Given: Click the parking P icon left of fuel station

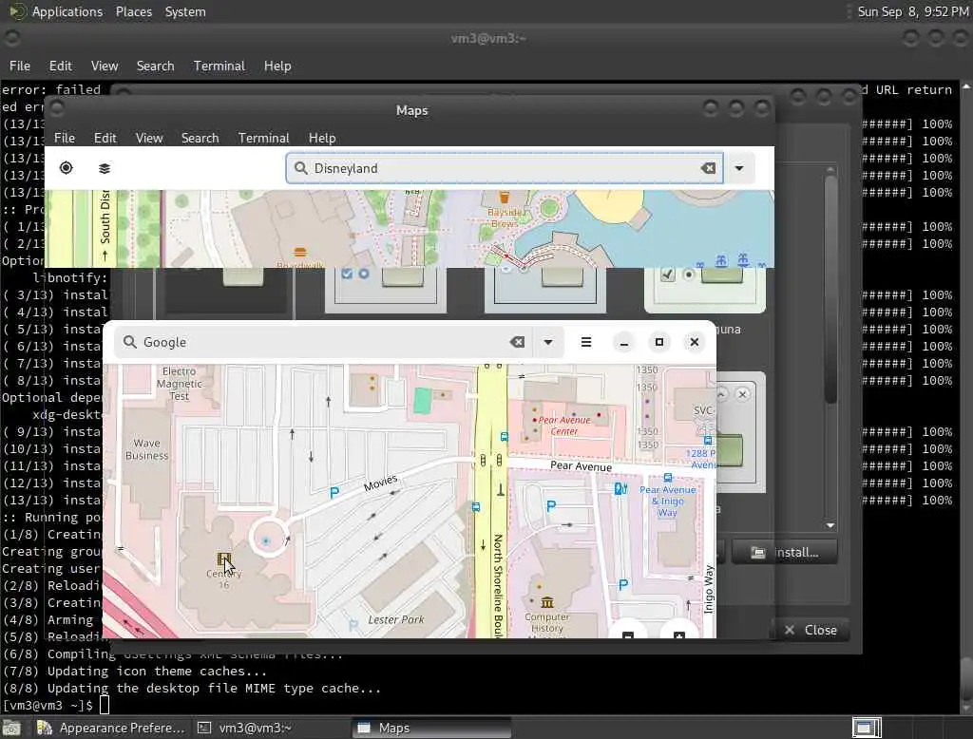Looking at the screenshot, I should [550, 506].
